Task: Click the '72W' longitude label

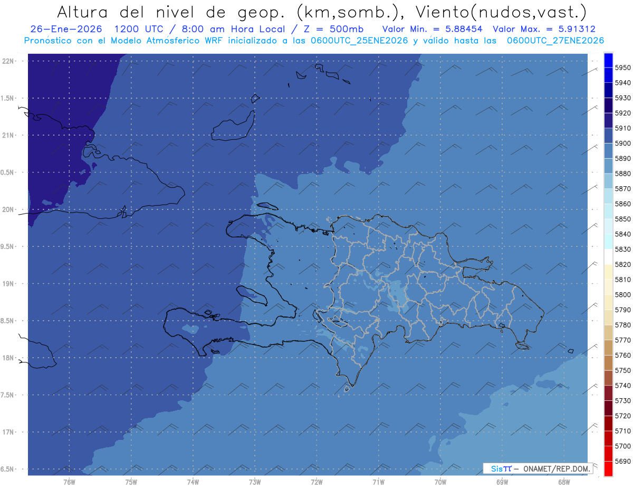Action: click(x=316, y=482)
